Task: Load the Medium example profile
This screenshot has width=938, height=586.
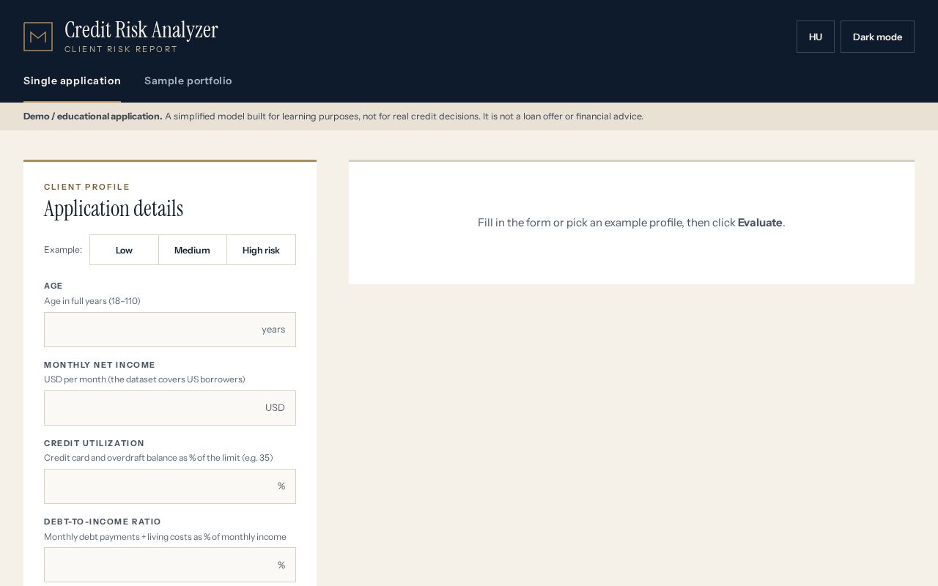Action: pos(192,250)
